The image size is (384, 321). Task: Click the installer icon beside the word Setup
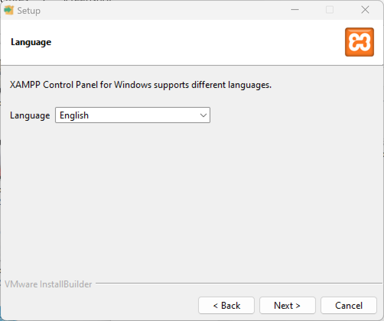click(8, 10)
